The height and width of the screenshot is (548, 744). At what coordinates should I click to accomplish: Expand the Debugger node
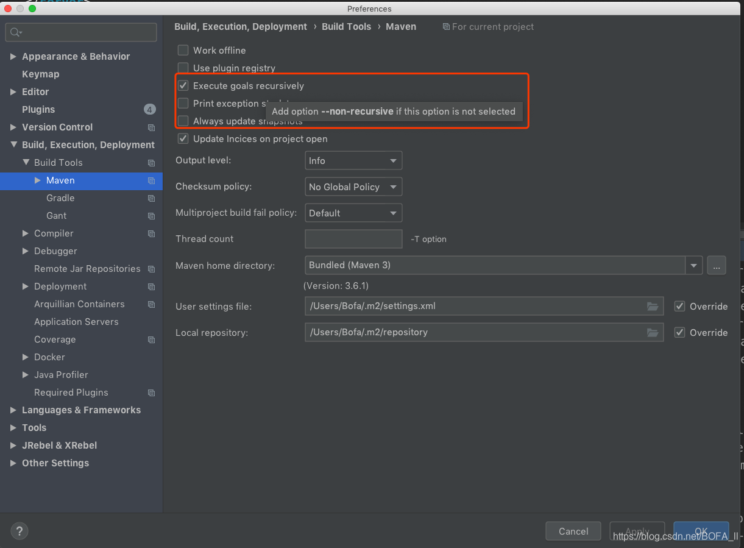[x=26, y=251]
